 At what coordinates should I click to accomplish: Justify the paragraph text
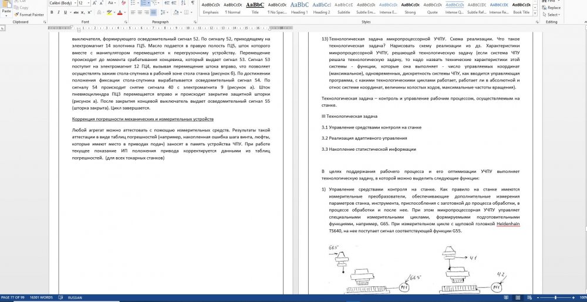click(x=153, y=12)
